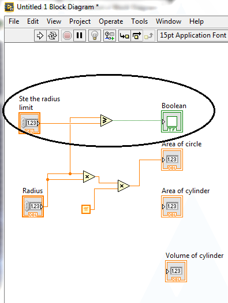Image resolution: width=228 pixels, height=303 pixels.
Task: Select the Volume of cylinder indicator terminal
Action: pyautogui.click(x=176, y=271)
